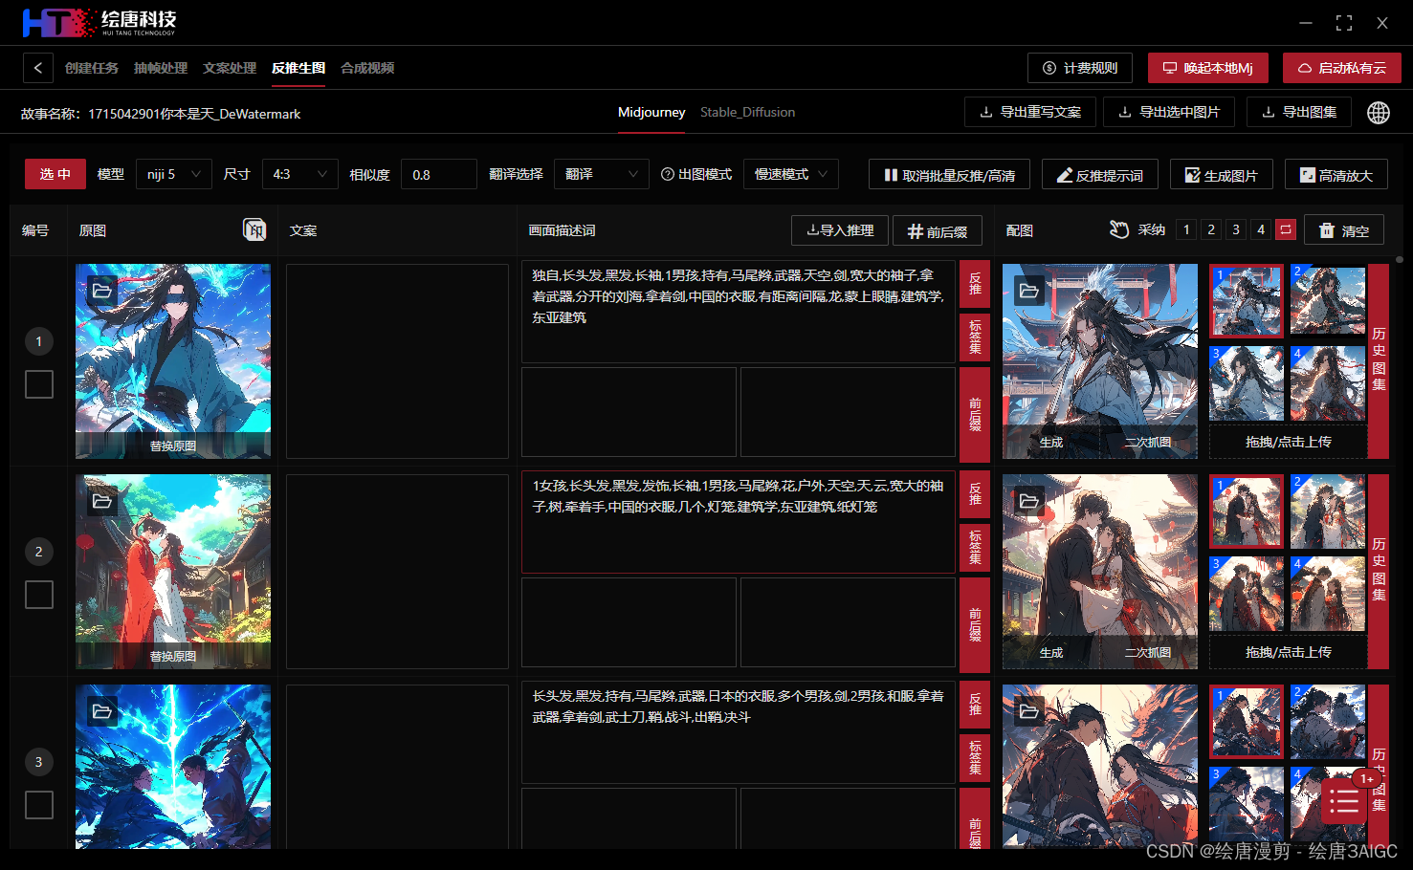This screenshot has width=1413, height=870.
Task: Click the row 1 文案 text box
Action: point(398,361)
